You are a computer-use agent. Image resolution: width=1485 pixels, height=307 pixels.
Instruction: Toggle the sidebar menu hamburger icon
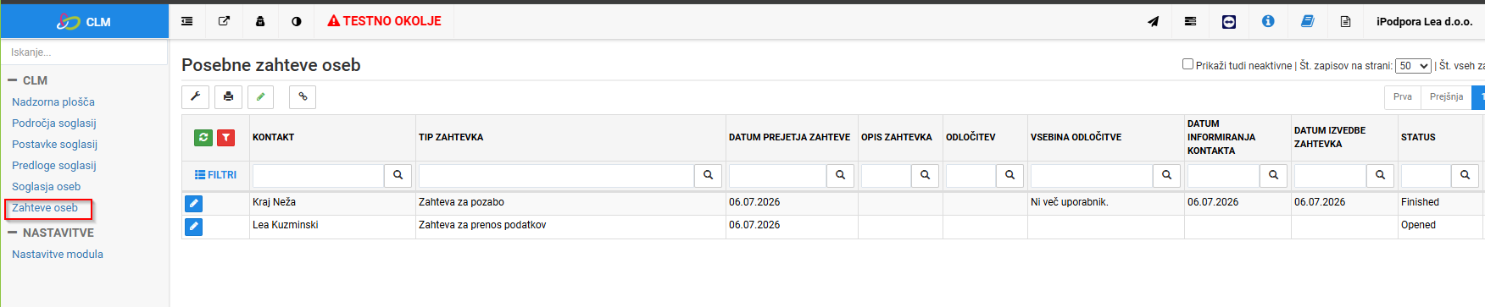[x=187, y=21]
